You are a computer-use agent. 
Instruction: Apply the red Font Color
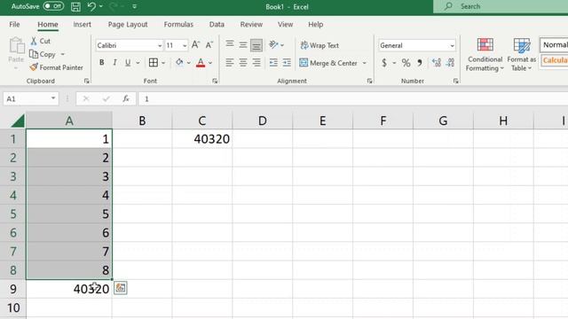201,63
